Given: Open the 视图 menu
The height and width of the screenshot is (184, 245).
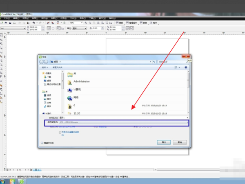Looking at the screenshot, I should 26,18.
